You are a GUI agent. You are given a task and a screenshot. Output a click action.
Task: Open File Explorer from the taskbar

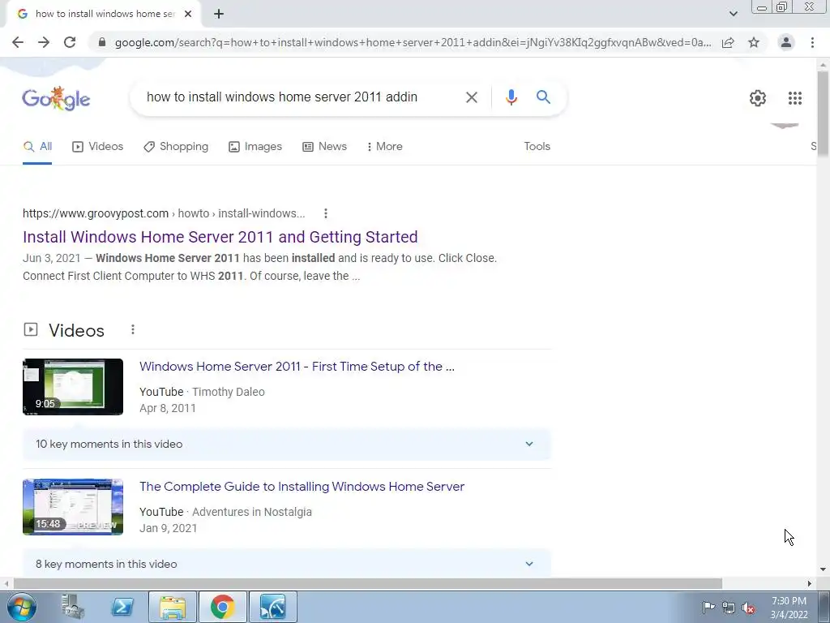pos(173,607)
